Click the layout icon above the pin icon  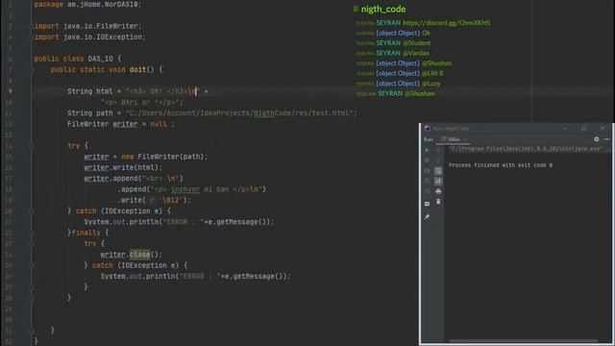427,204
